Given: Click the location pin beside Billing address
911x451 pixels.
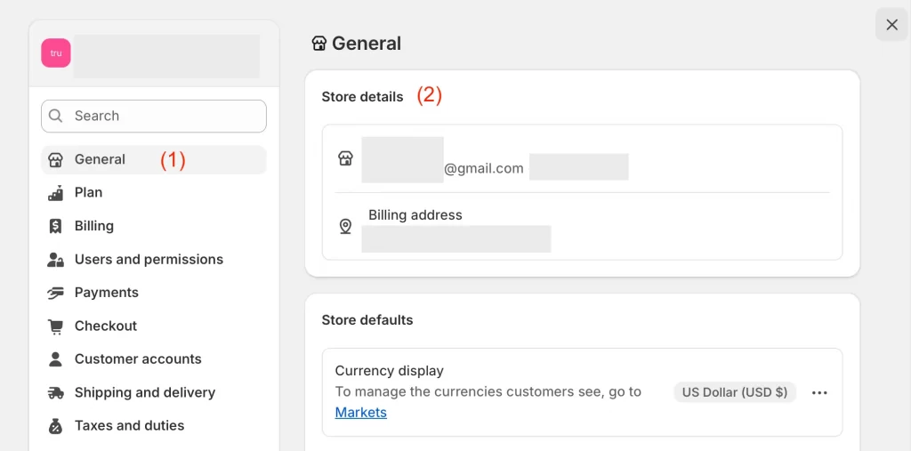Looking at the screenshot, I should [x=346, y=227].
